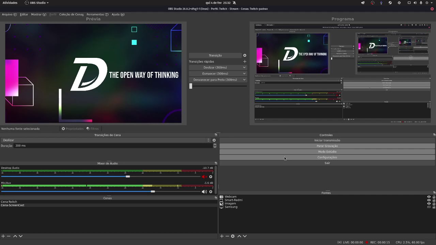Pop out the Controles dock
436x245 pixels.
[434, 135]
